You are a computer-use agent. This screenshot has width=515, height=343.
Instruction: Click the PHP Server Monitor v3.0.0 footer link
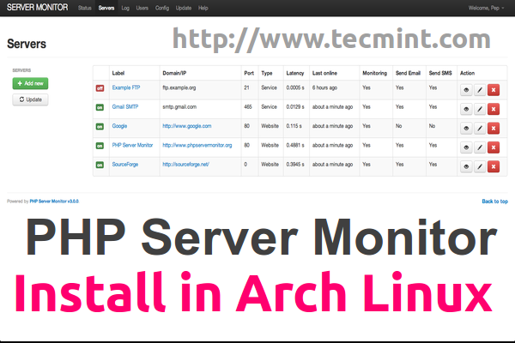(x=54, y=202)
